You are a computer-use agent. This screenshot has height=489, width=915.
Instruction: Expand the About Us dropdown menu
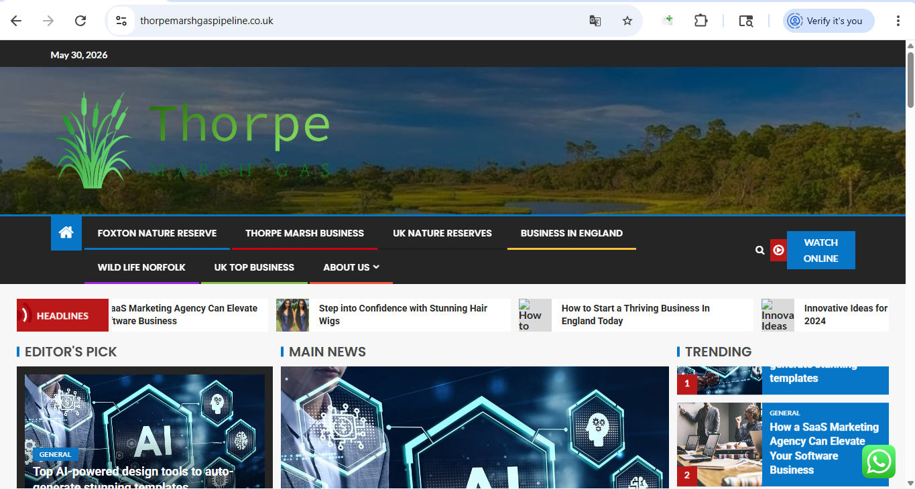click(x=351, y=267)
